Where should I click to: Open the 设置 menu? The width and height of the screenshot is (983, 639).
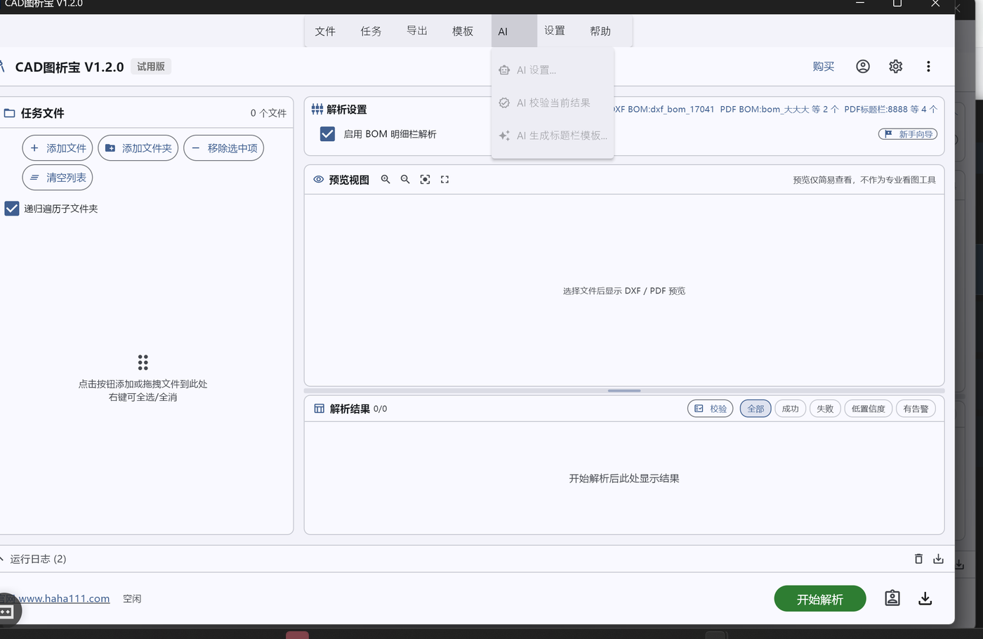point(555,31)
